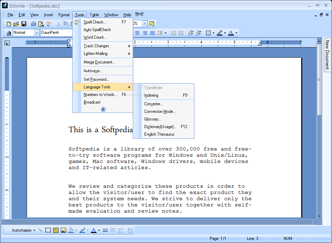The width and height of the screenshot is (332, 243).
Task: Open the Autoshapes dropdown
Action: 24,230
